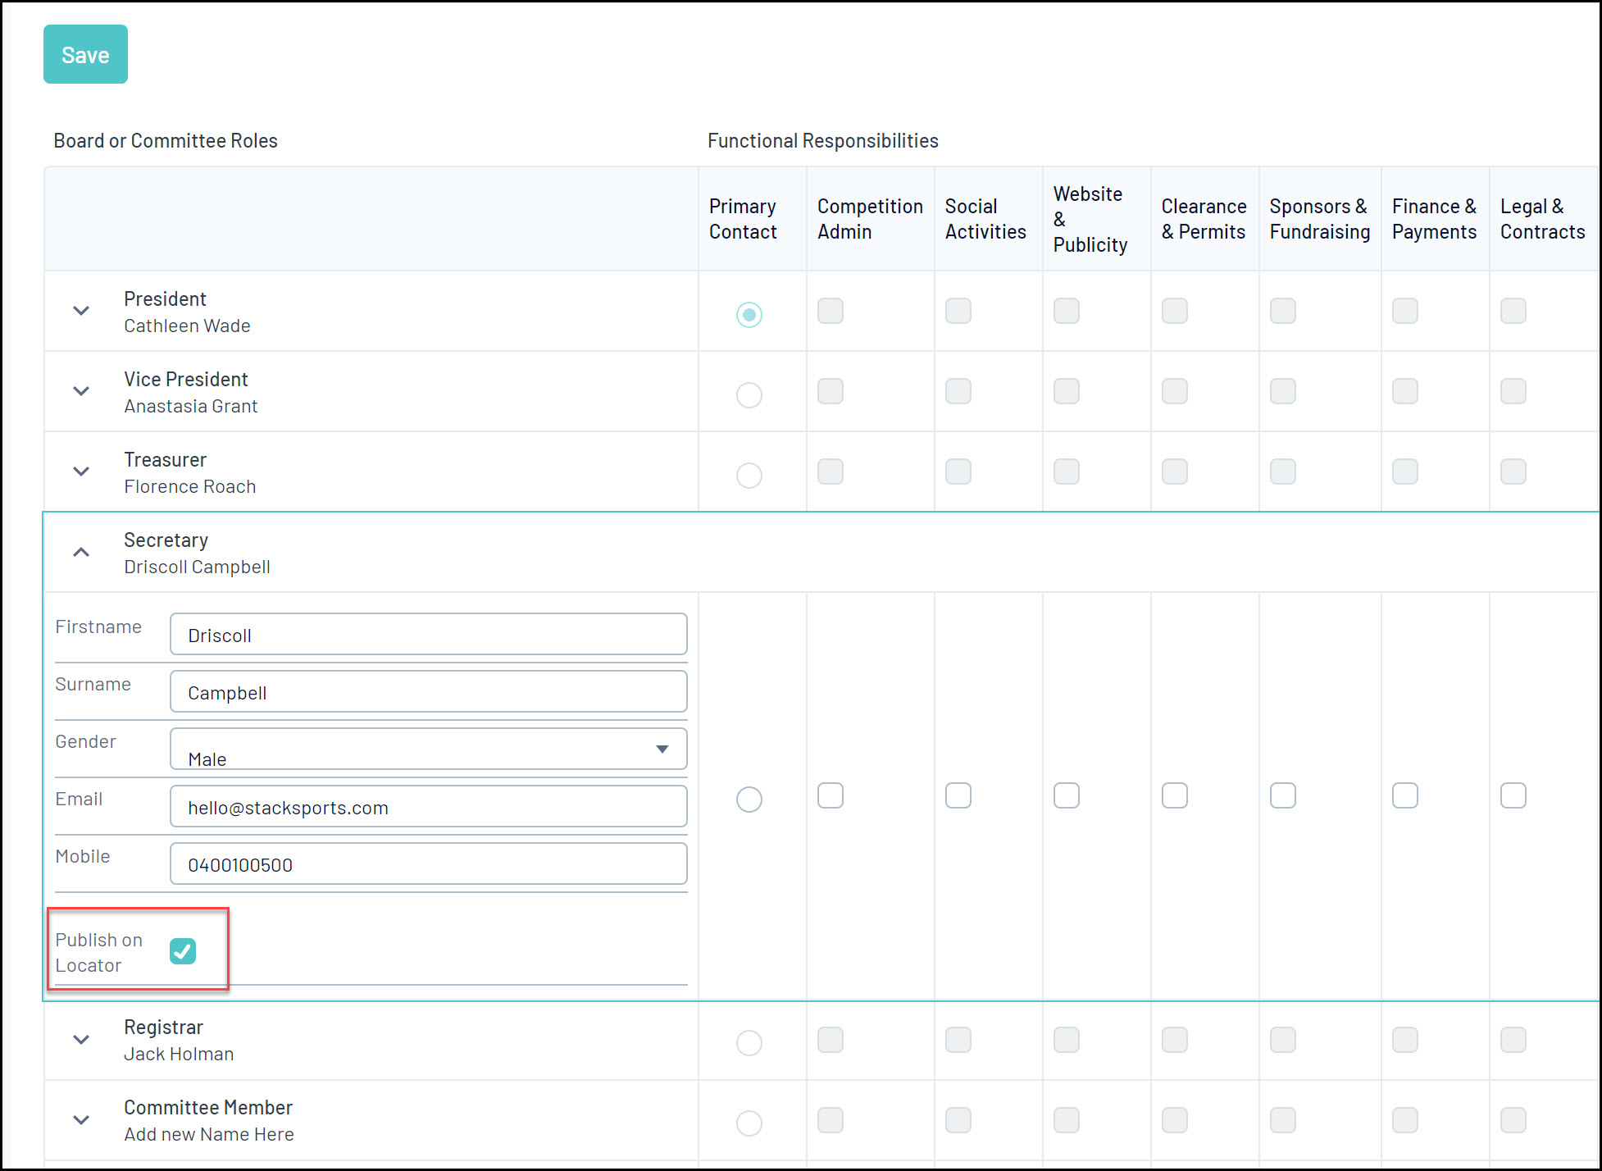The width and height of the screenshot is (1602, 1171).
Task: Uncheck Publish on Locator checkbox
Action: pyautogui.click(x=183, y=951)
